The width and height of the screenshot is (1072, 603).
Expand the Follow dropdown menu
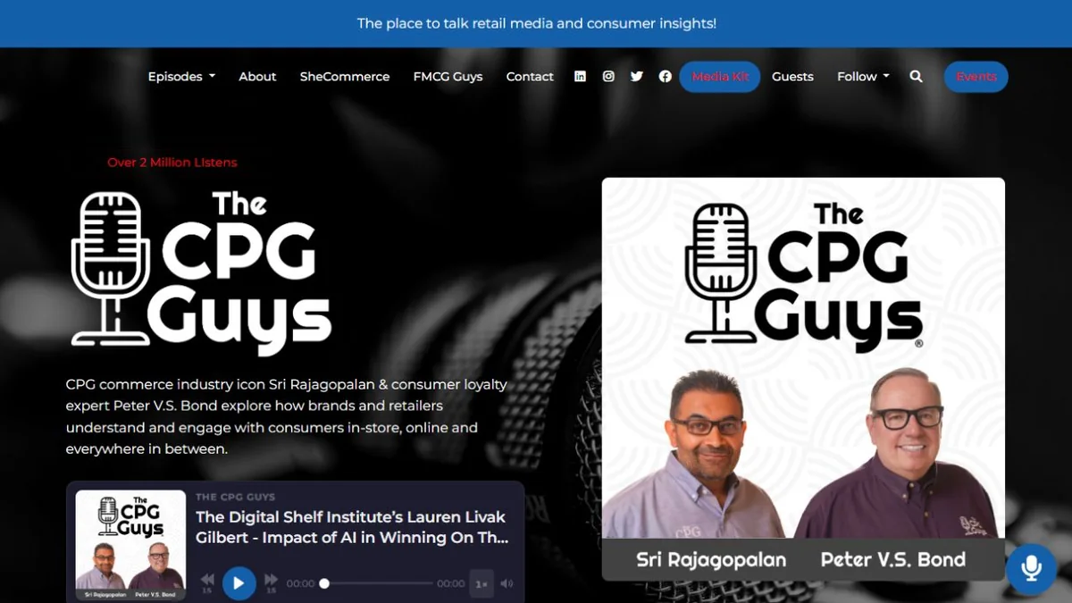(x=863, y=77)
